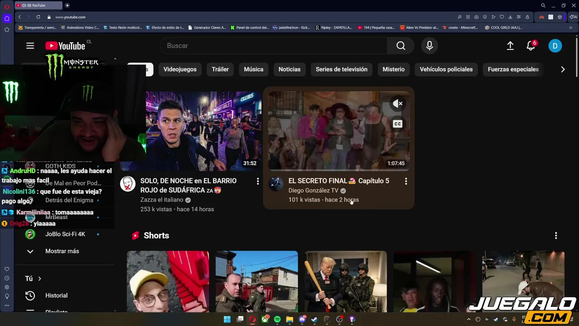Open the Short with two police officers
The height and width of the screenshot is (326, 579).
256,282
